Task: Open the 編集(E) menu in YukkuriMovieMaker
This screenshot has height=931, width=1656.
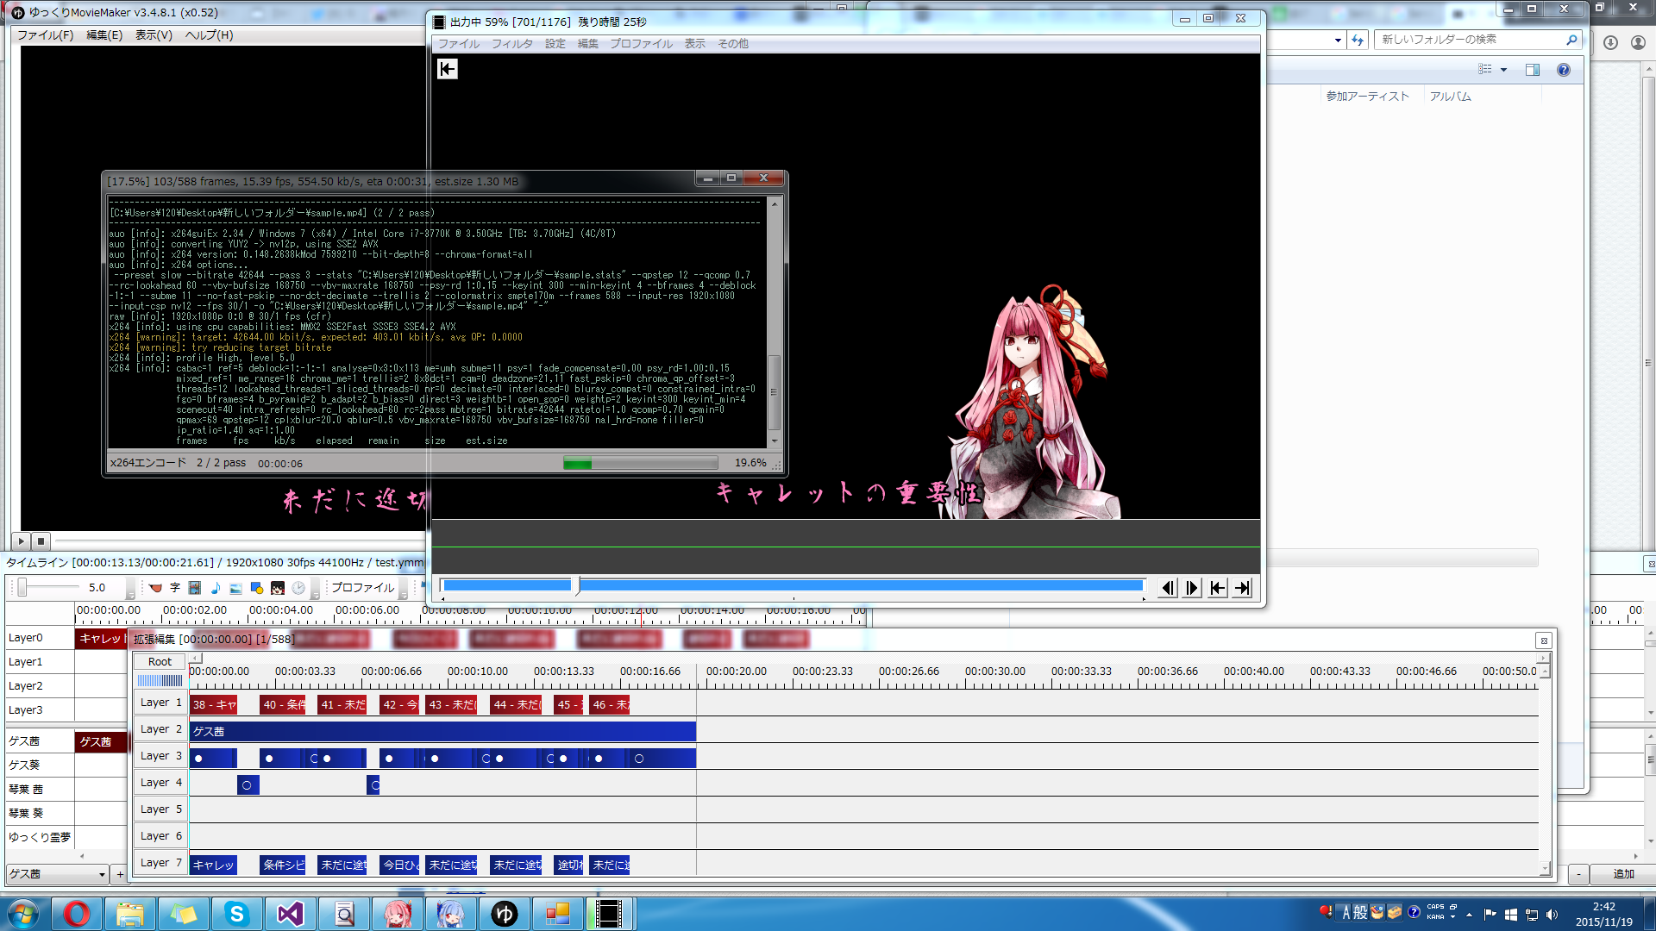Action: pyautogui.click(x=104, y=35)
